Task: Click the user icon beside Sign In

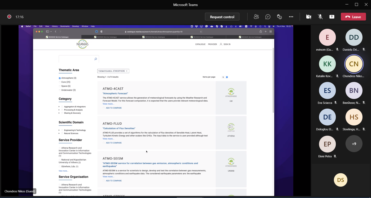Action: point(221,44)
